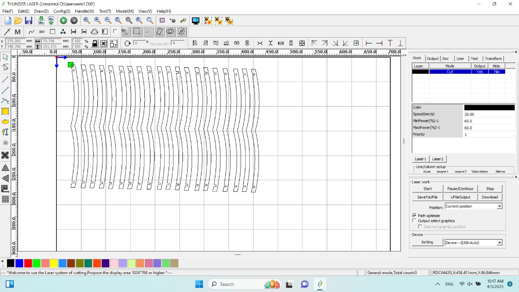Click the Pause/Continue button
519x292 pixels.
(460, 189)
